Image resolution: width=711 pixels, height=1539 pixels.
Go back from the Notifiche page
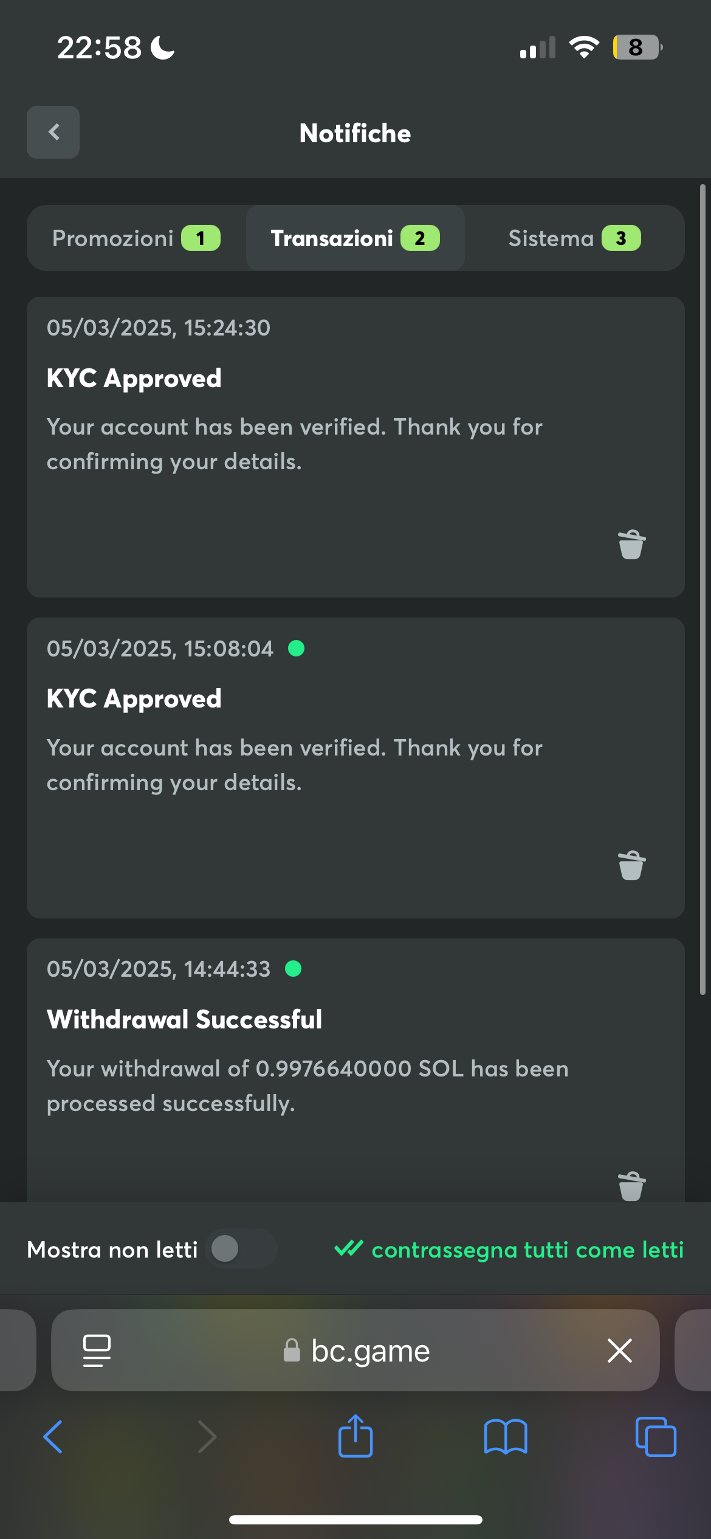(x=53, y=132)
